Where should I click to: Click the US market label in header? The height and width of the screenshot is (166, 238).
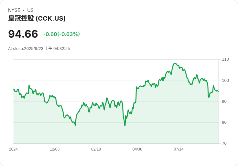30,10
